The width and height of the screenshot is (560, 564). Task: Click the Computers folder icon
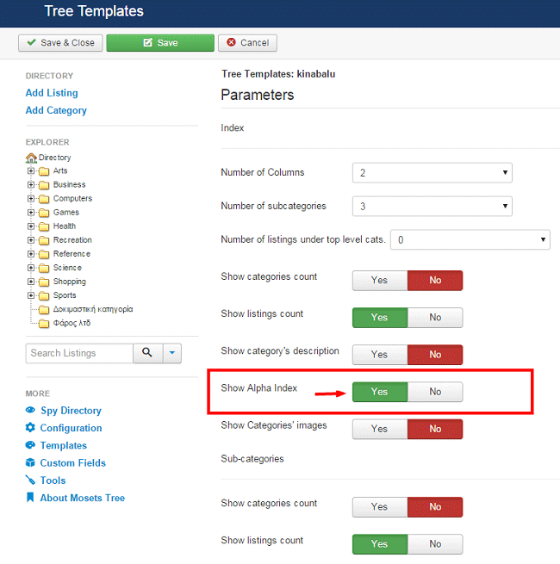pos(44,199)
